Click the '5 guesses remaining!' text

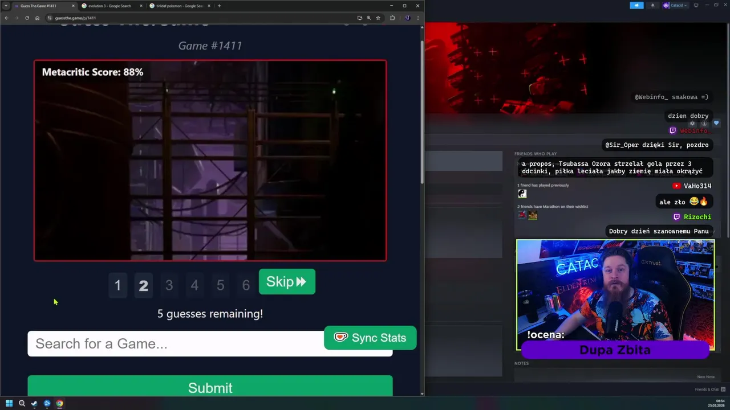click(210, 314)
